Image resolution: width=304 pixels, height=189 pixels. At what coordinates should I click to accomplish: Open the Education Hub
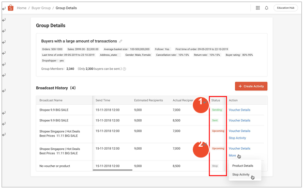coord(285,8)
